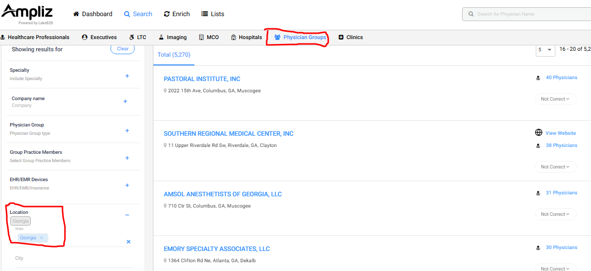
Task: Switch to Healthcare Professionals tab
Action: (35, 37)
